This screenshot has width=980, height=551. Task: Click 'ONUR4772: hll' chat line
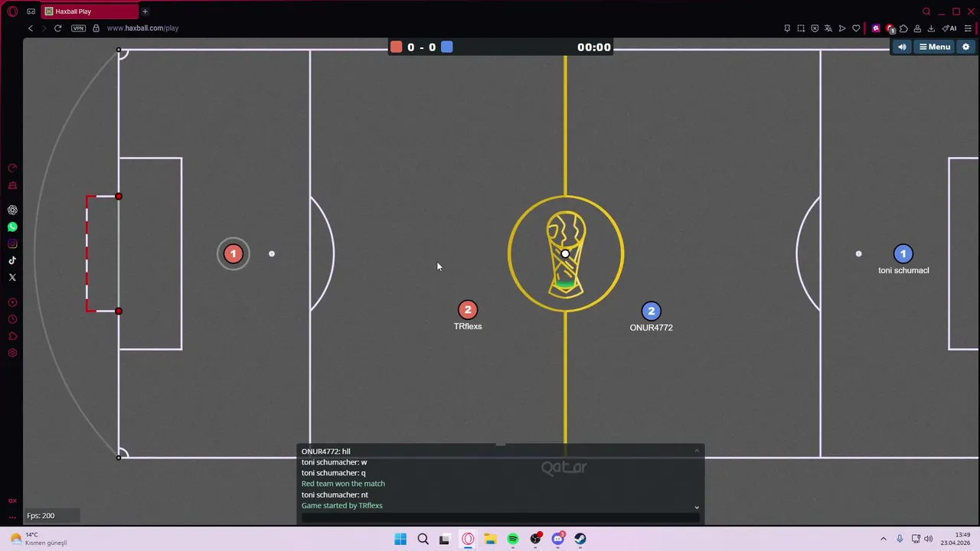point(326,452)
